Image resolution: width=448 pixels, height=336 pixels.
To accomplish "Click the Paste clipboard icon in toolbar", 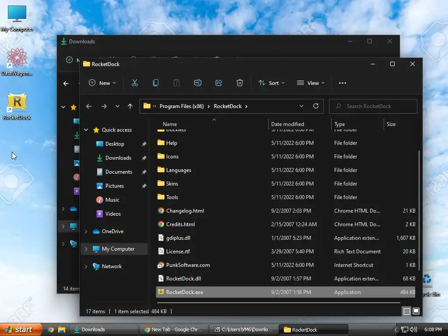I will 177,83.
